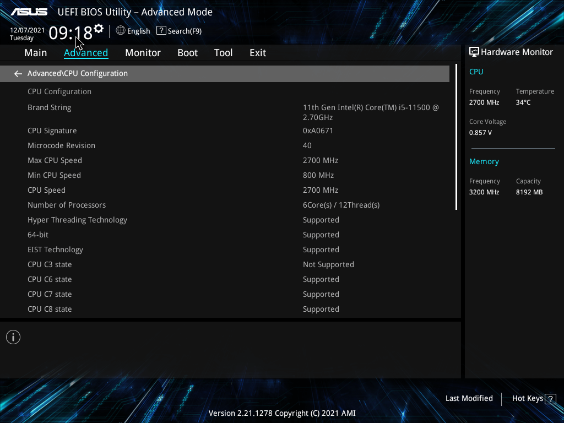
Task: Click the 6Core(s) / 12Thread(s) value
Action: click(341, 205)
